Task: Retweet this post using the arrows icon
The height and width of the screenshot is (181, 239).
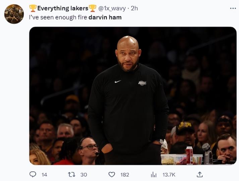Action: [71, 174]
